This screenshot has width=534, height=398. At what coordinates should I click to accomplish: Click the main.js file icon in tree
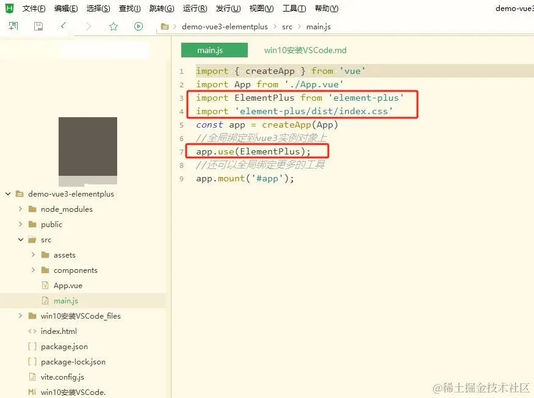click(x=45, y=300)
